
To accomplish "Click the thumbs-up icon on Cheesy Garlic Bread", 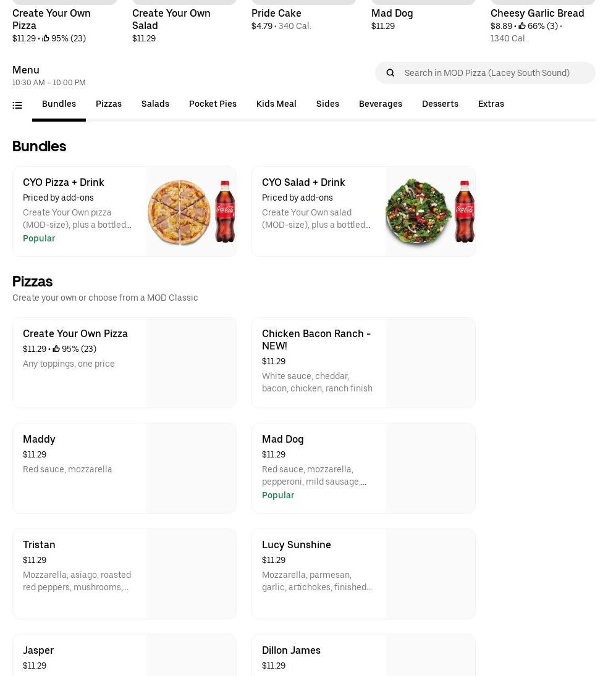I will (522, 26).
